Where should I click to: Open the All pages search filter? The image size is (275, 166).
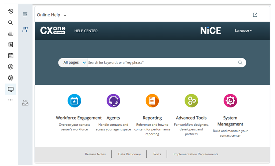74,63
